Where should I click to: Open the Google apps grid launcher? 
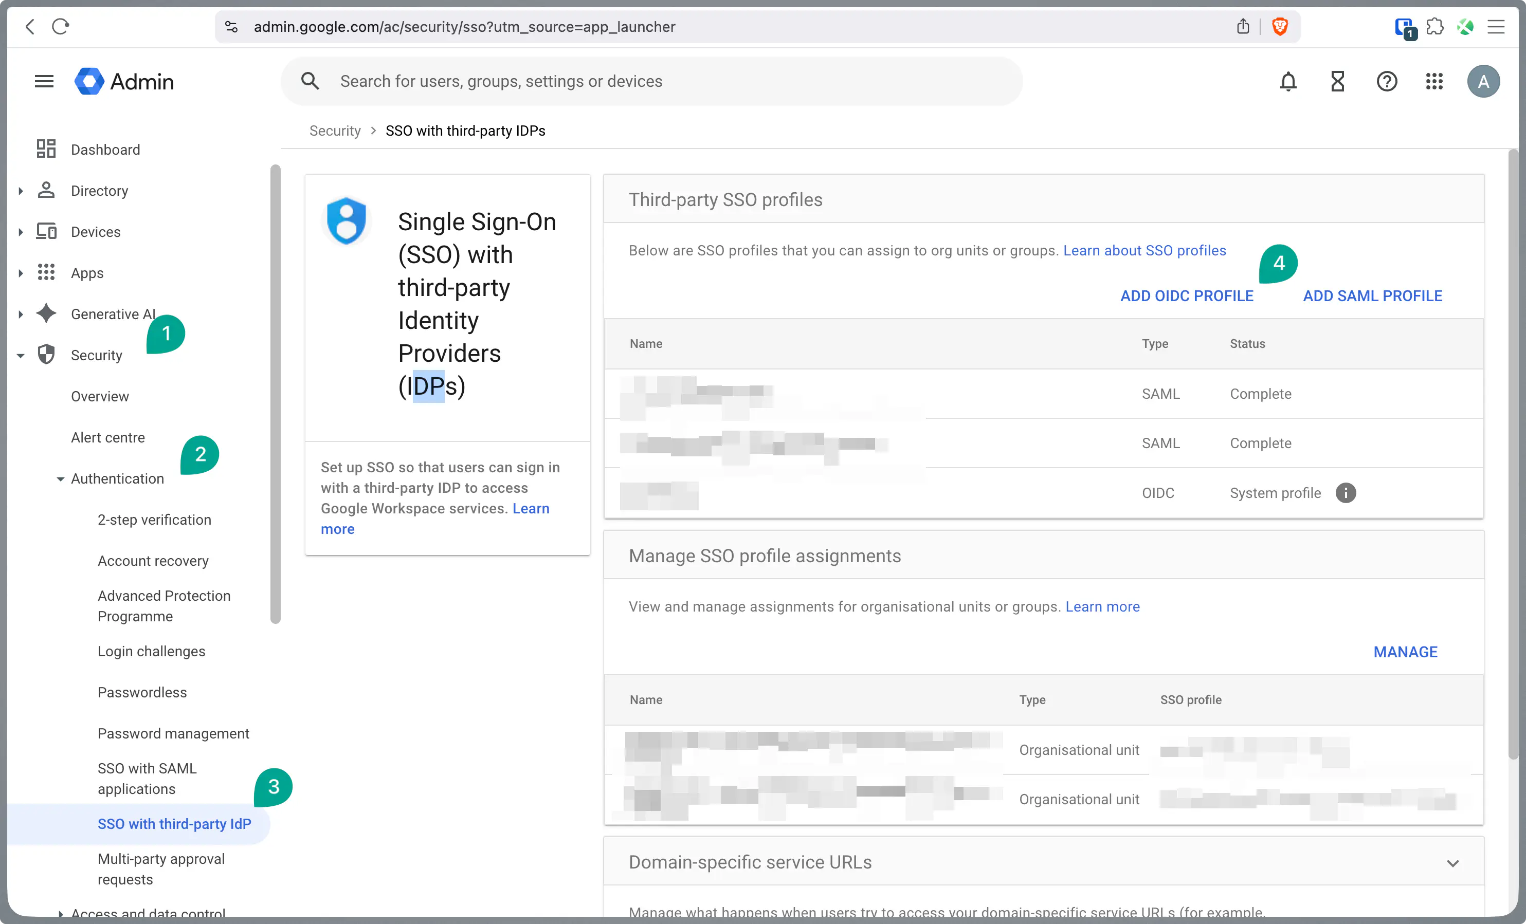pos(1434,81)
